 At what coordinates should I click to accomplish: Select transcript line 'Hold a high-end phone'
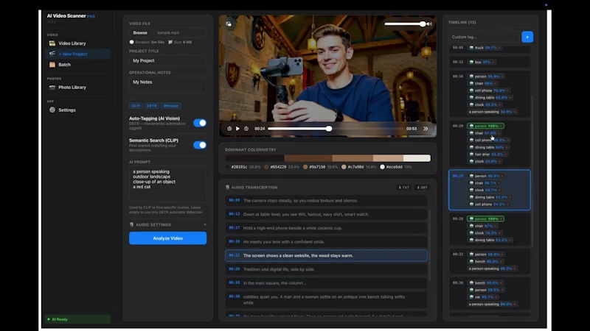(326, 228)
